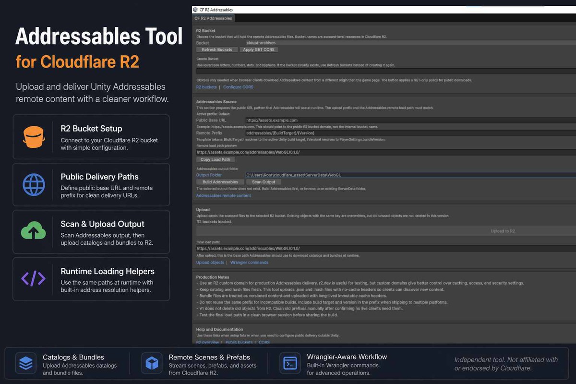Click the Addressables Source section heading
Viewport: 576px width, 384px height.
[216, 101]
